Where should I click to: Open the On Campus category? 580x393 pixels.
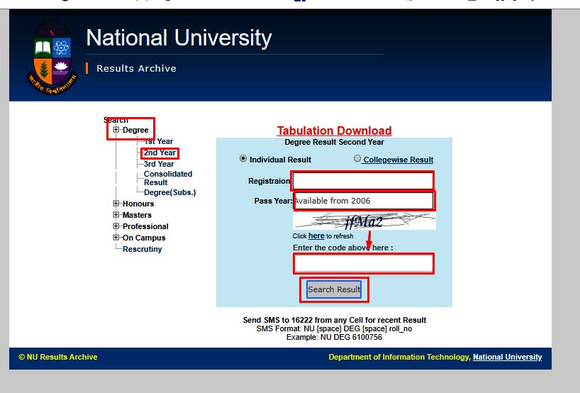[144, 238]
